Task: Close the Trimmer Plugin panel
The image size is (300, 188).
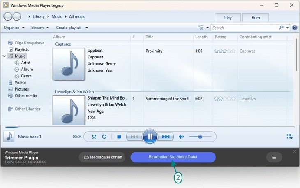Action: (294, 151)
